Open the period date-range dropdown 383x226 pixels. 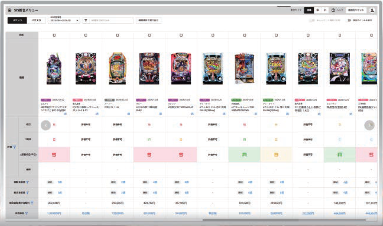[64, 21]
